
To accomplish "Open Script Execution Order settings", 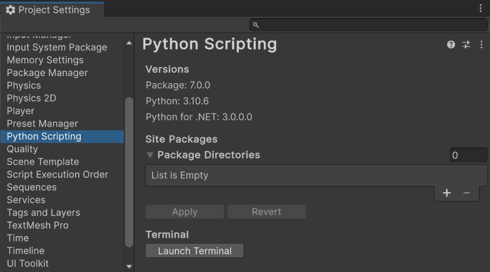I will [62, 175].
